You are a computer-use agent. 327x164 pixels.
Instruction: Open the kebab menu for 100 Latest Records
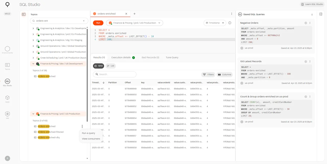310,61
